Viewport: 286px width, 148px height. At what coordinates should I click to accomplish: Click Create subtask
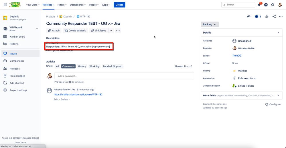coord(75,30)
